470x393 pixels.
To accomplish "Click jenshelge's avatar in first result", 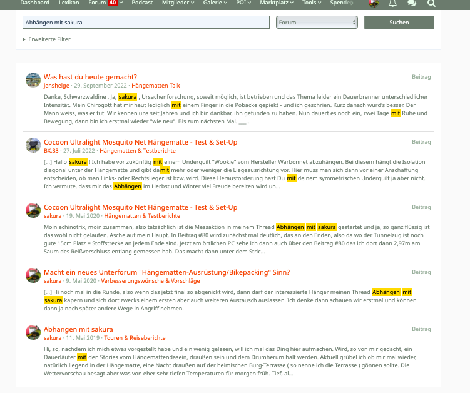I will (33, 80).
